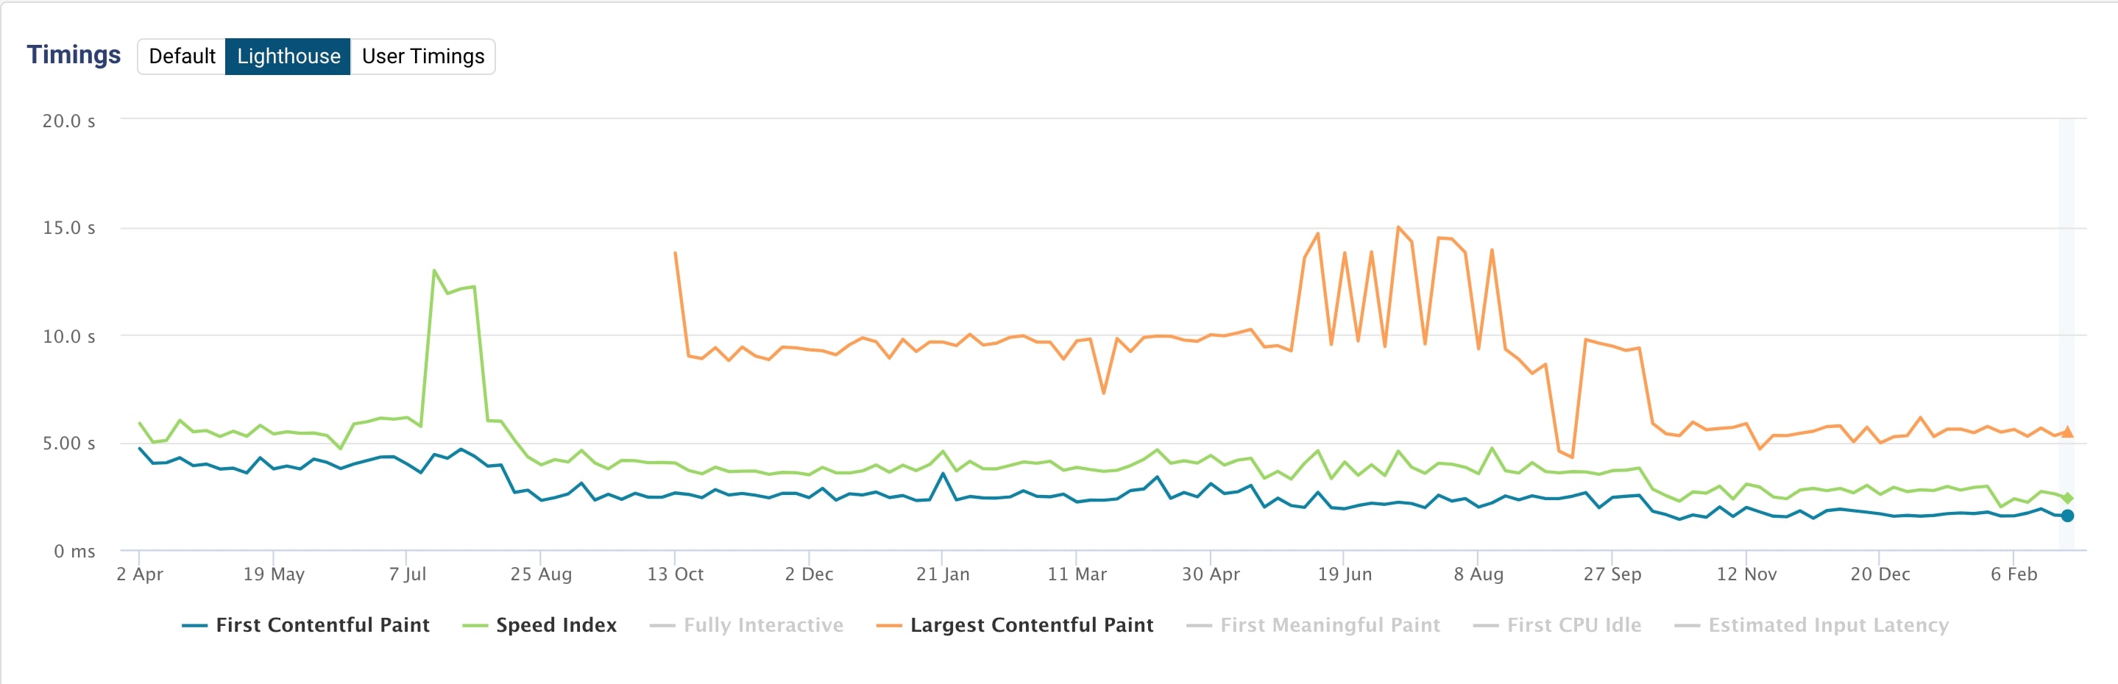Click the gray Estimated Input Latency line icon
2118x684 pixels.
tap(1688, 625)
